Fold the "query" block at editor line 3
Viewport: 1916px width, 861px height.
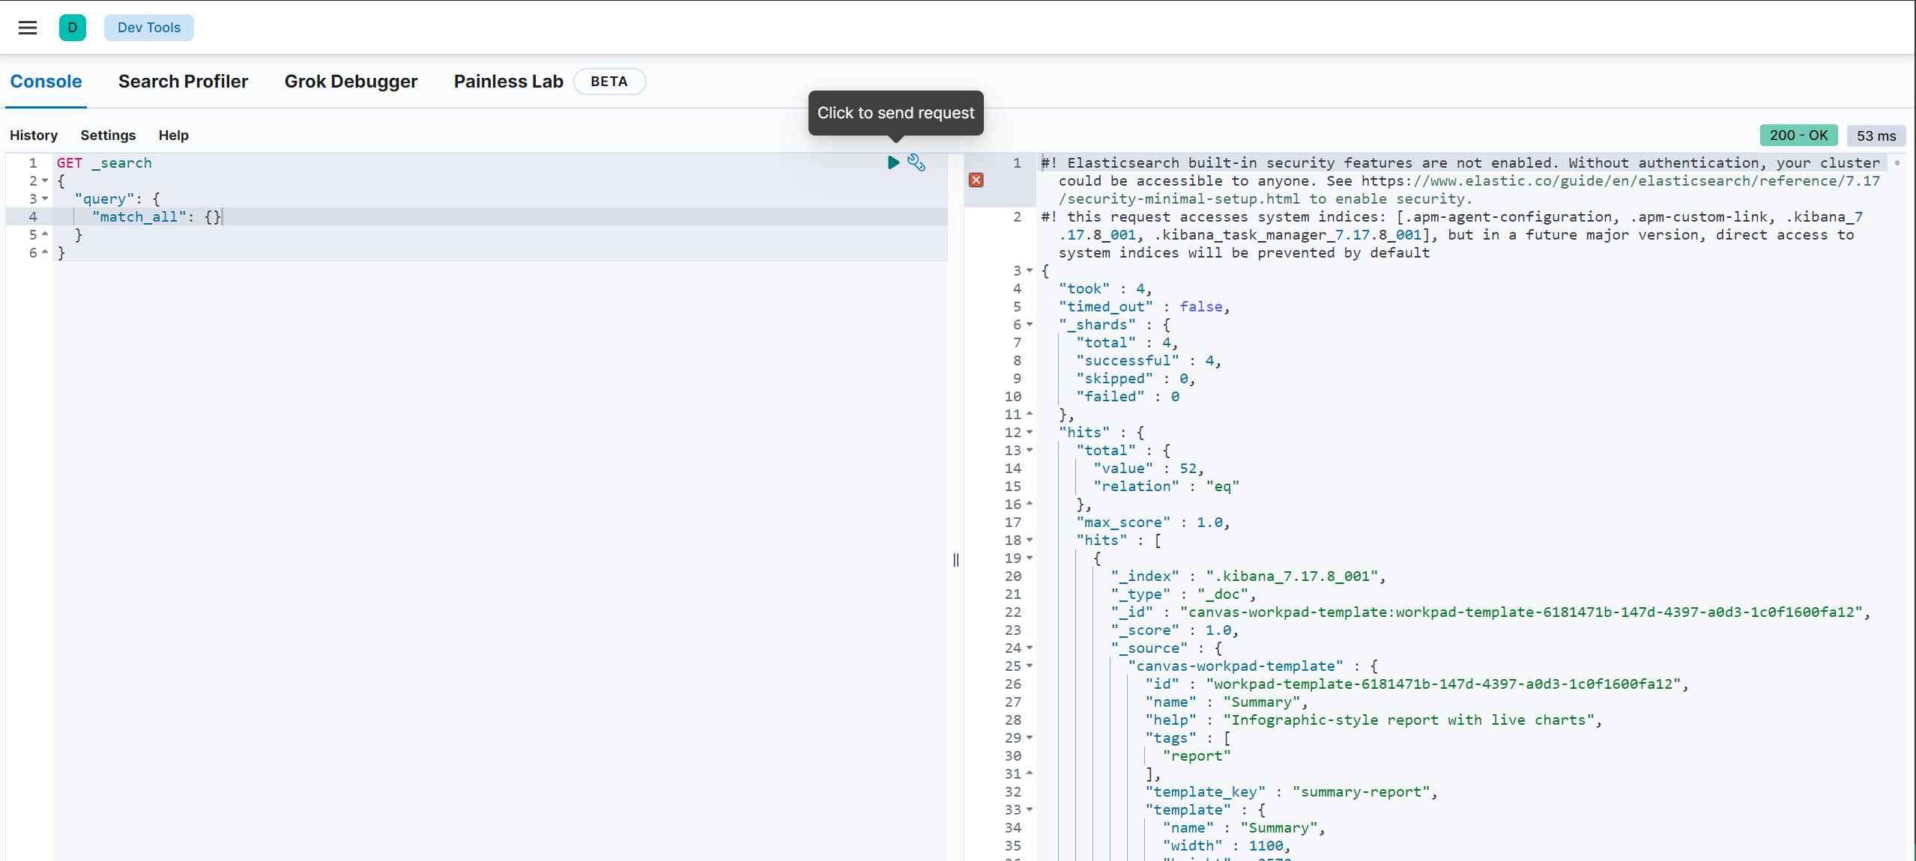(x=45, y=198)
